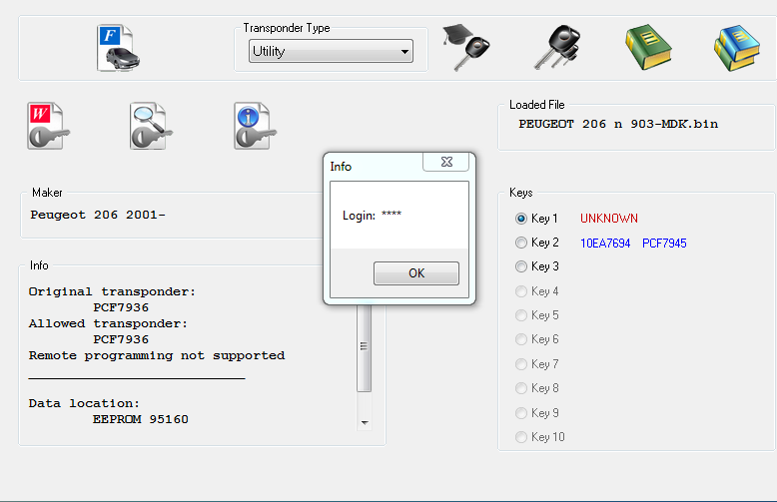Click OK in the Info dialog
The image size is (777, 502).
[x=416, y=273]
